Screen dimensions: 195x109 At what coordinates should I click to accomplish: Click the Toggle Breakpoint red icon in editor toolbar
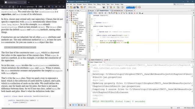(135, 13)
